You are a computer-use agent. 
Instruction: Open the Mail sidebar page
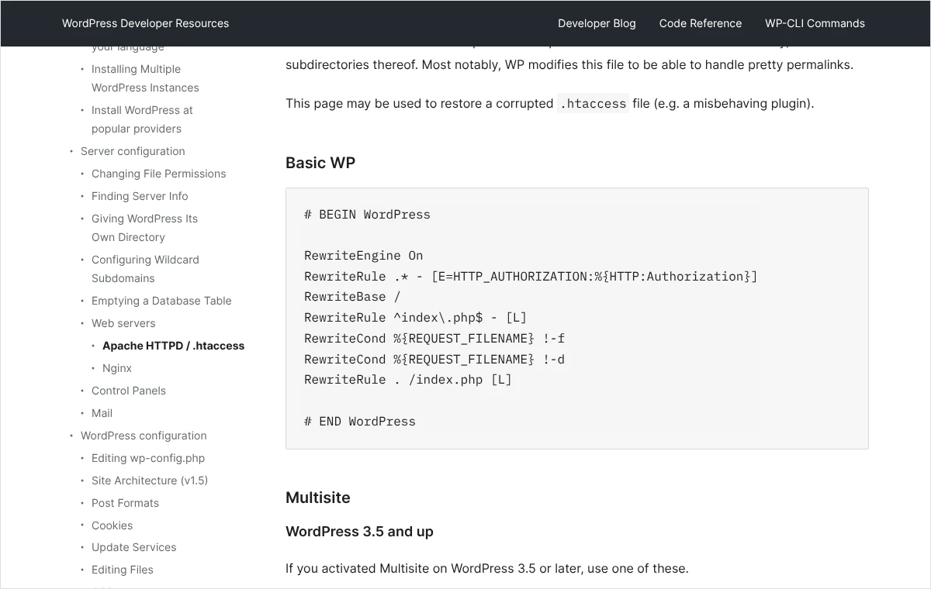(102, 413)
